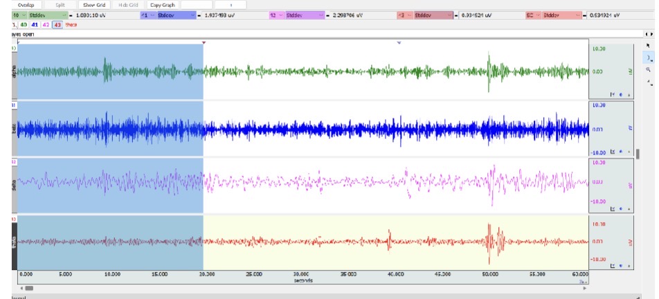Image resolution: width=659 pixels, height=299 pixels.
Task: Click autoscale icon in alpha channel panel
Action: tap(613, 94)
